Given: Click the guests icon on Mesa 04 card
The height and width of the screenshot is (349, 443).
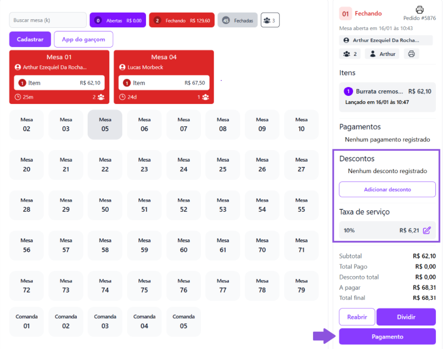Looking at the screenshot, I should (205, 97).
